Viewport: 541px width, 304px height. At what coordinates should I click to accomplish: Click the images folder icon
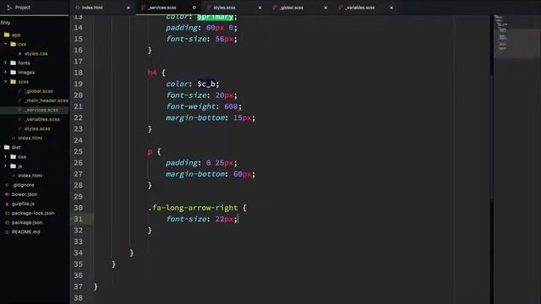click(x=14, y=72)
